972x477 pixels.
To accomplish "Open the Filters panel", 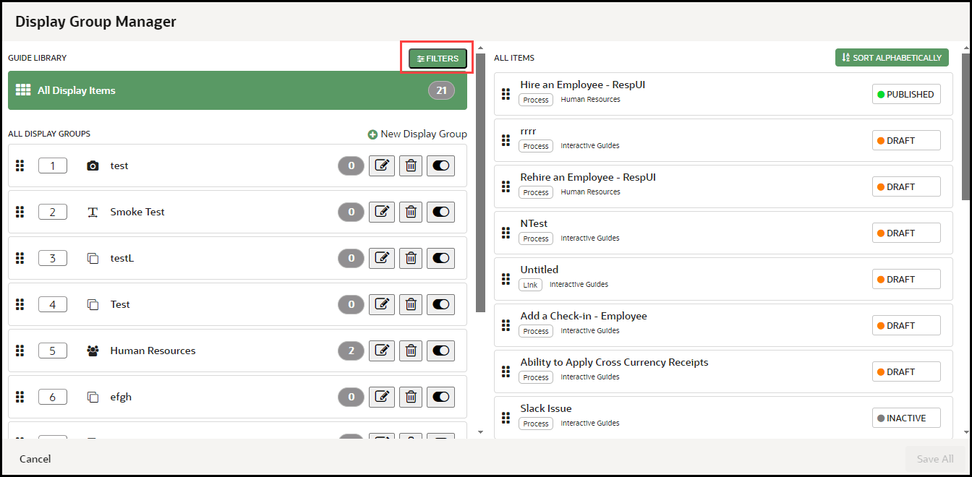I will click(436, 59).
